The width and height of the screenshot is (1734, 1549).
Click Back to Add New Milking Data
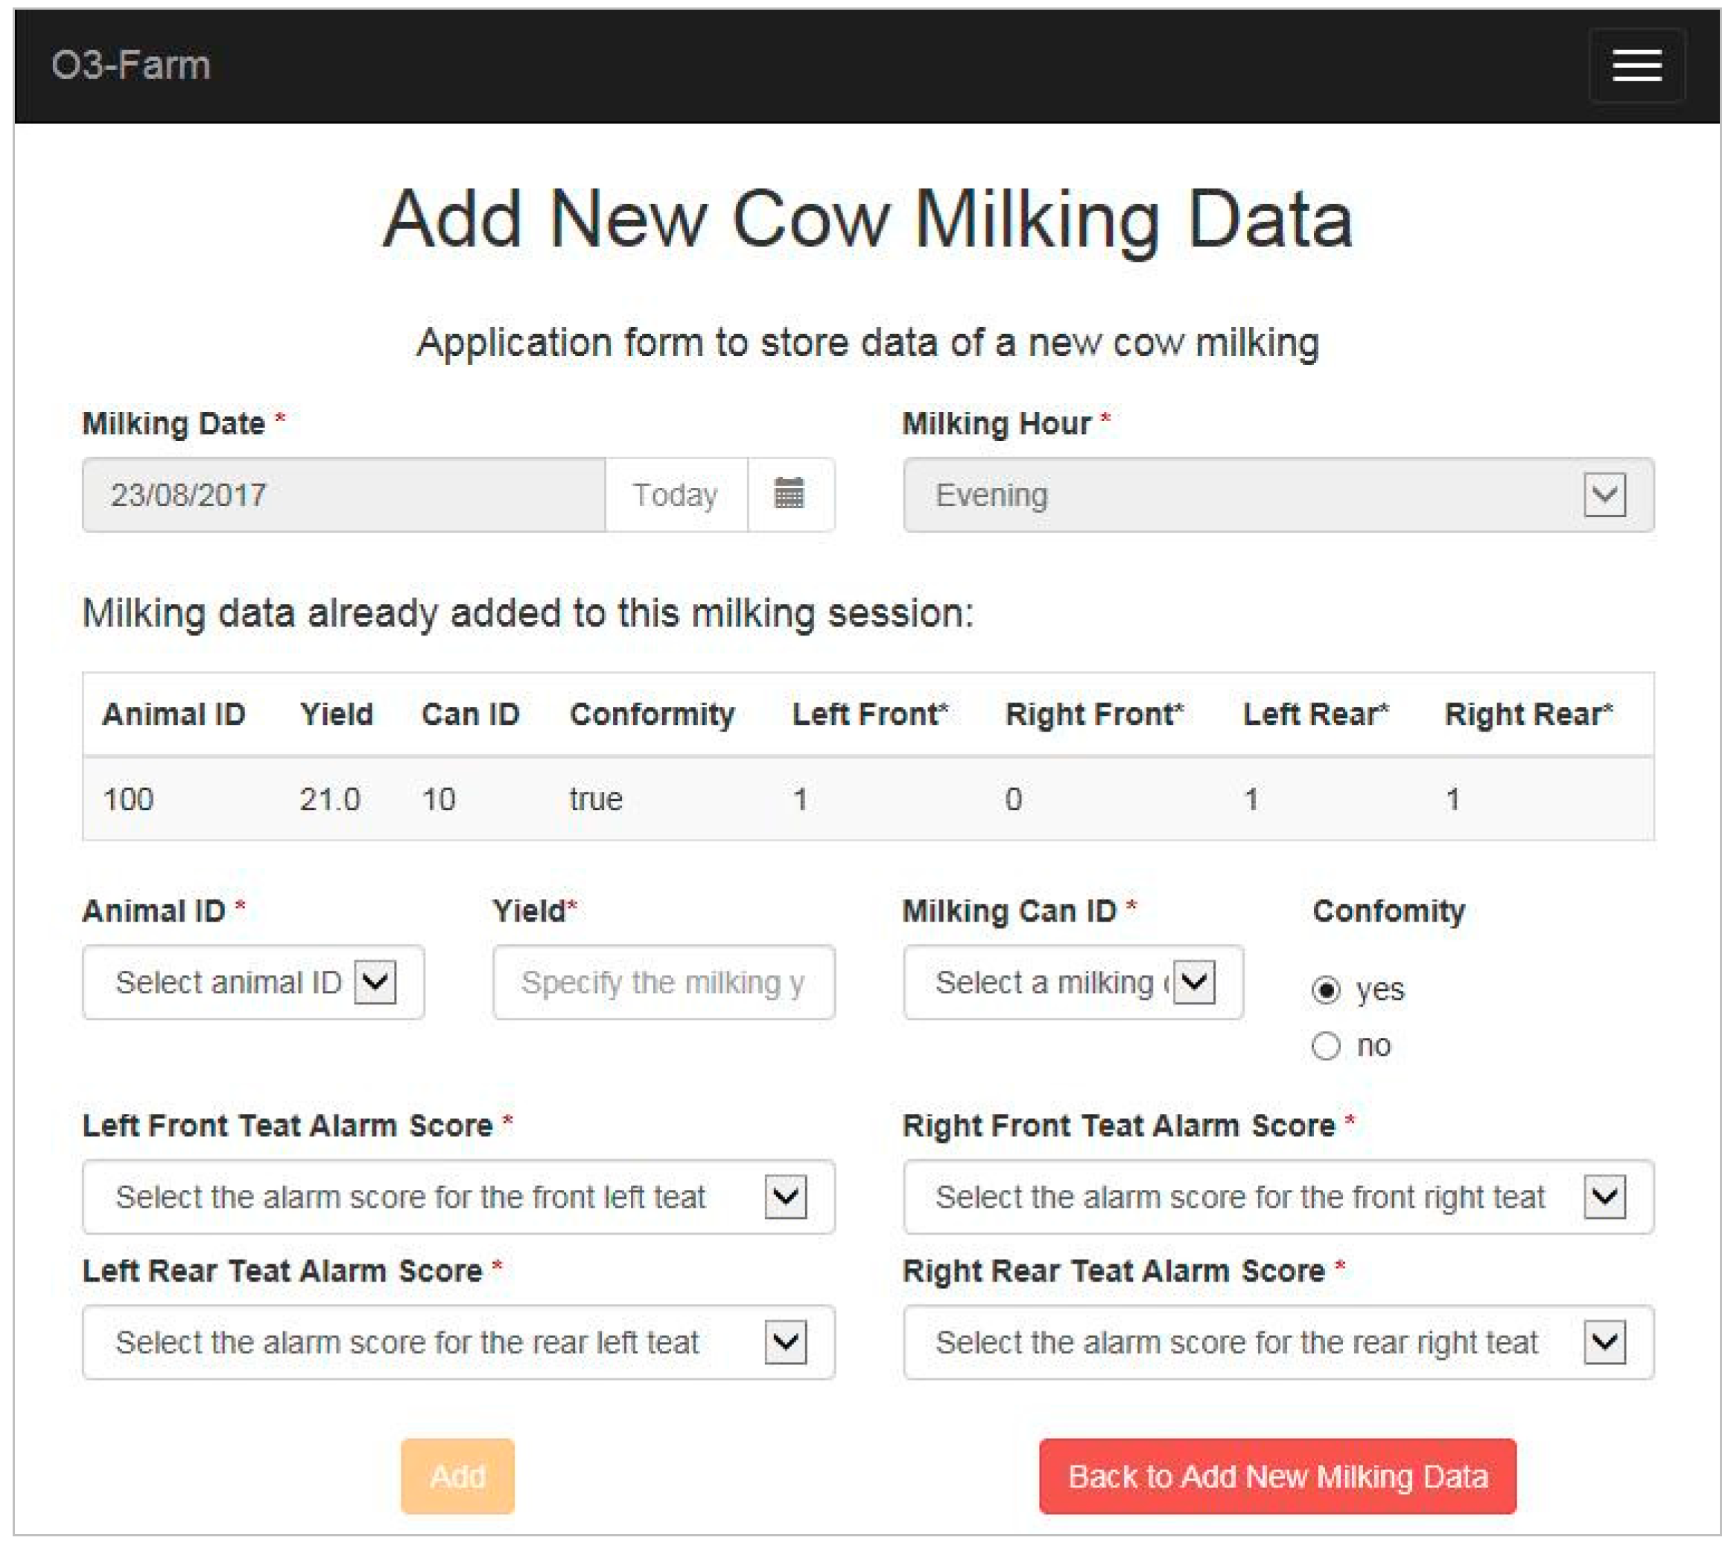coord(1277,1477)
